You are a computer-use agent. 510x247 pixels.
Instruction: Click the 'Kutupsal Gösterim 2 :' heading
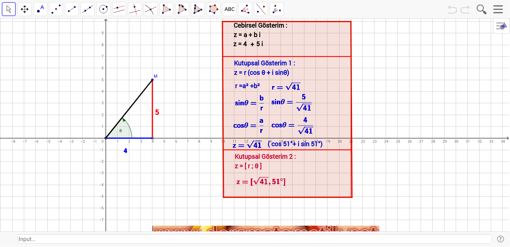tap(265, 156)
